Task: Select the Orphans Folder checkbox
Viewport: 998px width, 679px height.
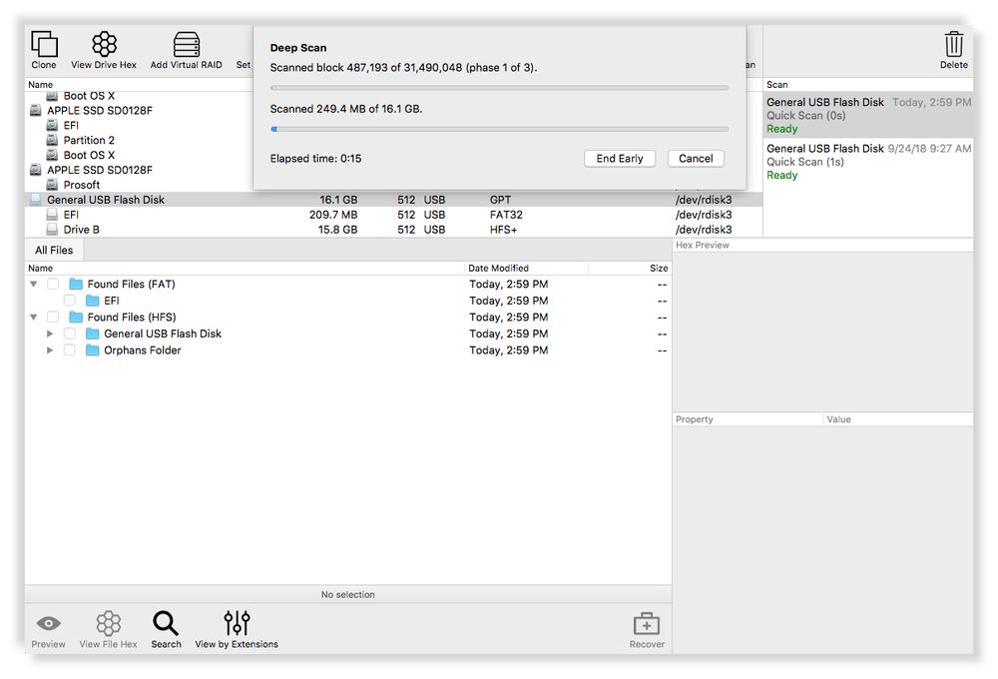Action: pyautogui.click(x=68, y=349)
